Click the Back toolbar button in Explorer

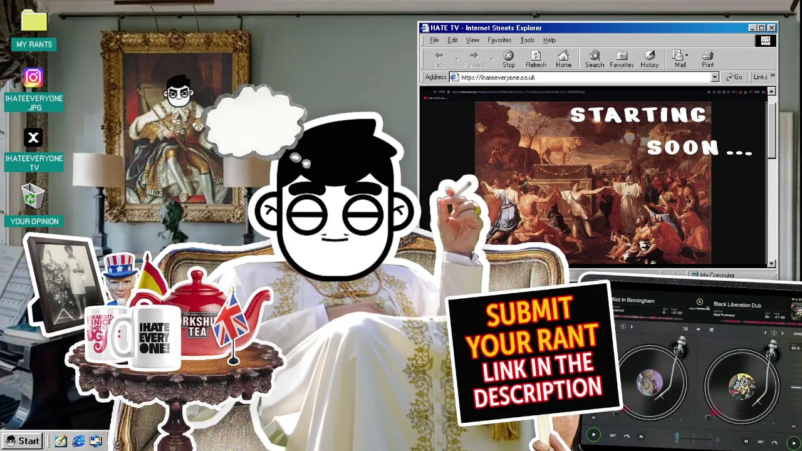point(439,60)
